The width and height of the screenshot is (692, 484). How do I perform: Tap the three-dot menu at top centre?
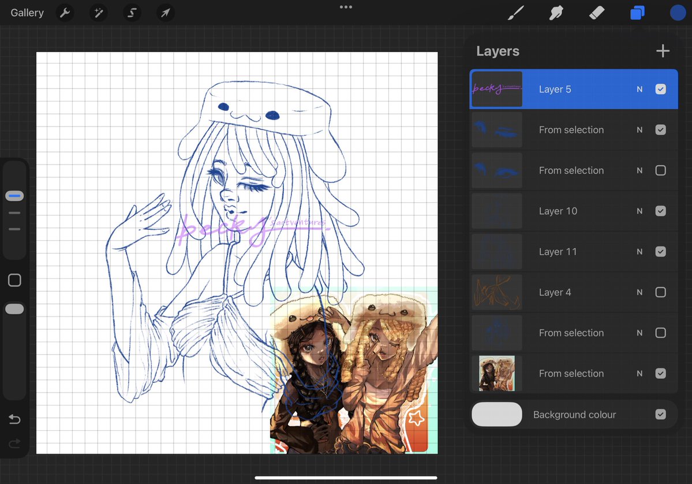click(346, 7)
